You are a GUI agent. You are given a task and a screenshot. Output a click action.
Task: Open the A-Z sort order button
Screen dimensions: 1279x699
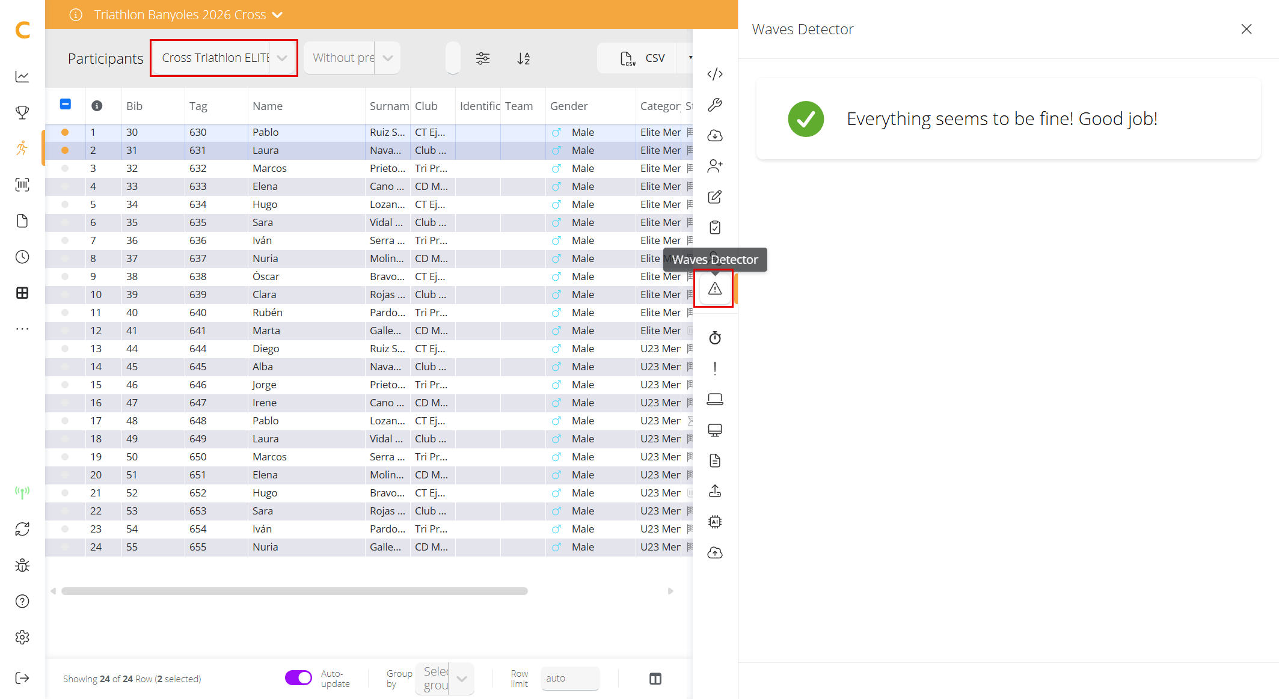point(524,58)
